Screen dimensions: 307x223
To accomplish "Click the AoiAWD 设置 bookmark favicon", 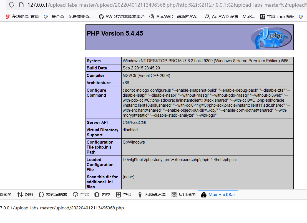I will (207, 17).
